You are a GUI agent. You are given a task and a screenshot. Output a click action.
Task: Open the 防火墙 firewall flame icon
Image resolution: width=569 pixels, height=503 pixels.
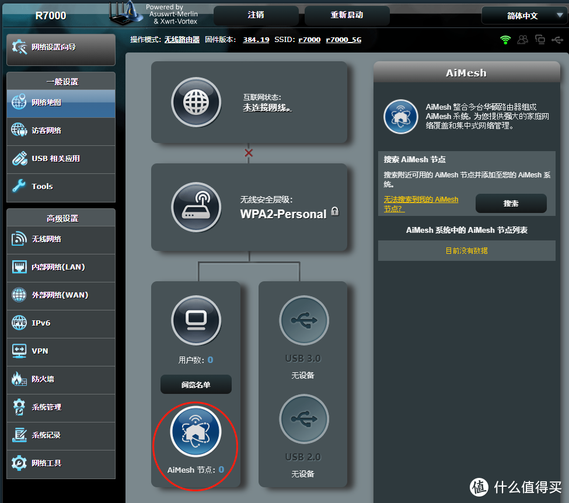(19, 380)
